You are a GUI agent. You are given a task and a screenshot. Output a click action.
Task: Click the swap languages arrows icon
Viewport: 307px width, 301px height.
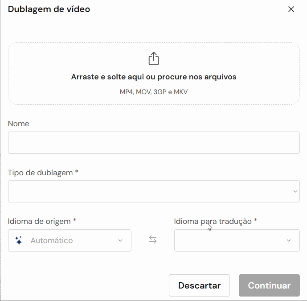click(153, 240)
